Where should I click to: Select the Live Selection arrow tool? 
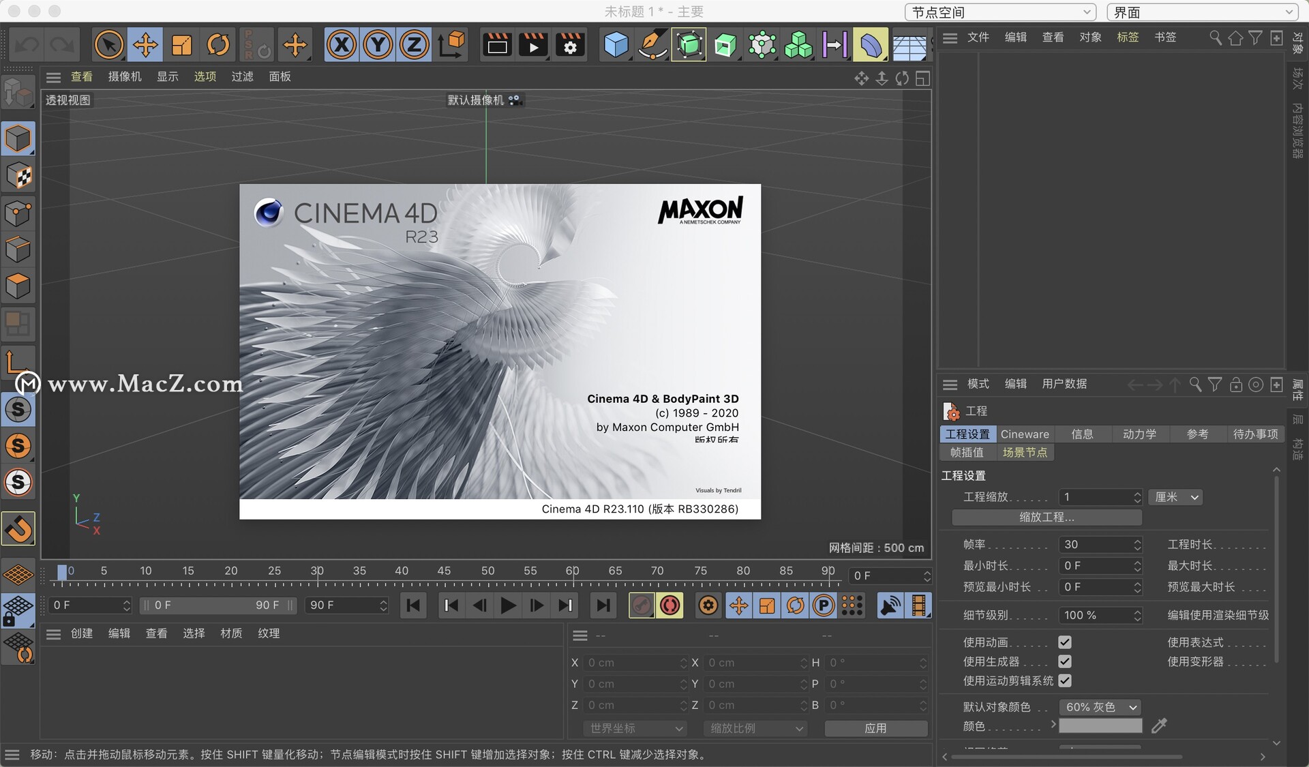pyautogui.click(x=108, y=45)
